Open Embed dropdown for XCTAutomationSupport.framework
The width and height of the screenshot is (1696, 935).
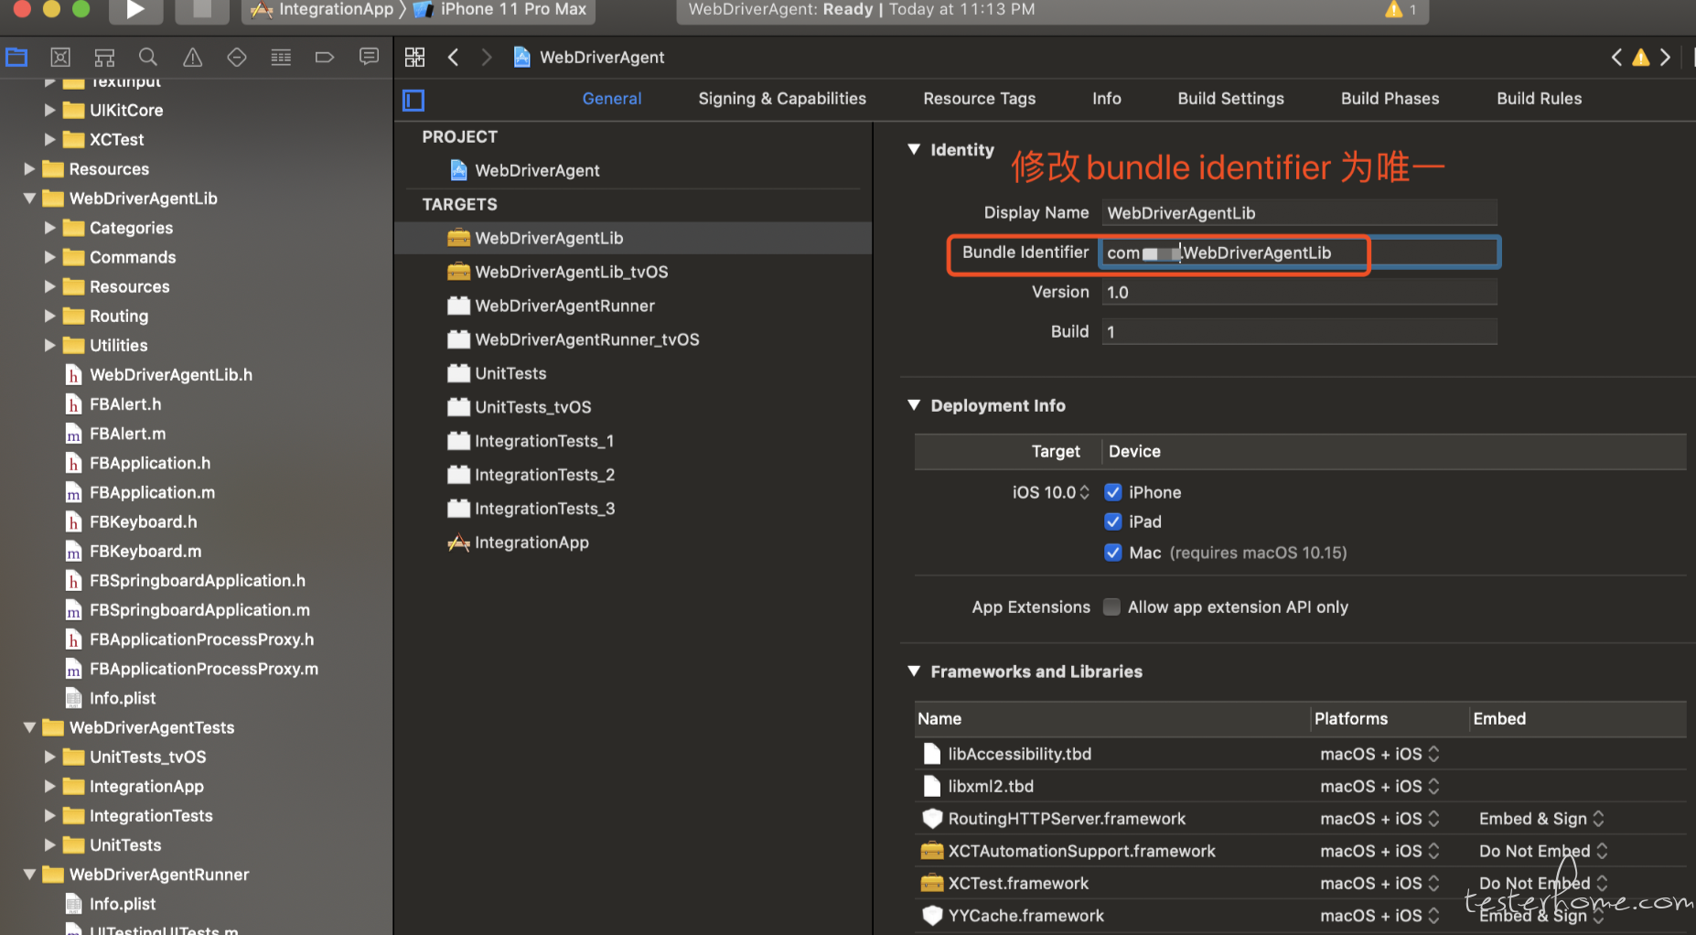pyautogui.click(x=1543, y=851)
